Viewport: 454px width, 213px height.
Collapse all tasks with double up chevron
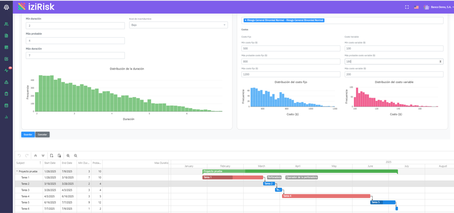point(36,156)
